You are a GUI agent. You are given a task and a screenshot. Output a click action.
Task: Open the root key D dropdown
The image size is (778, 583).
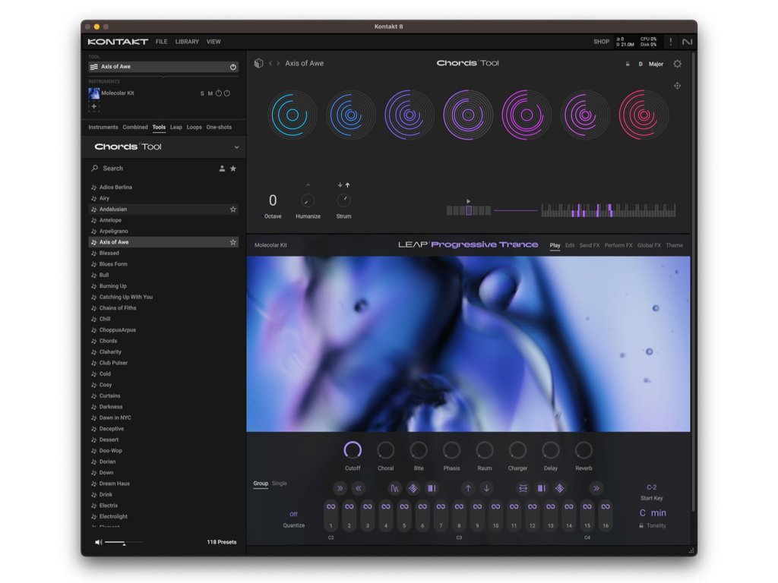coord(640,64)
